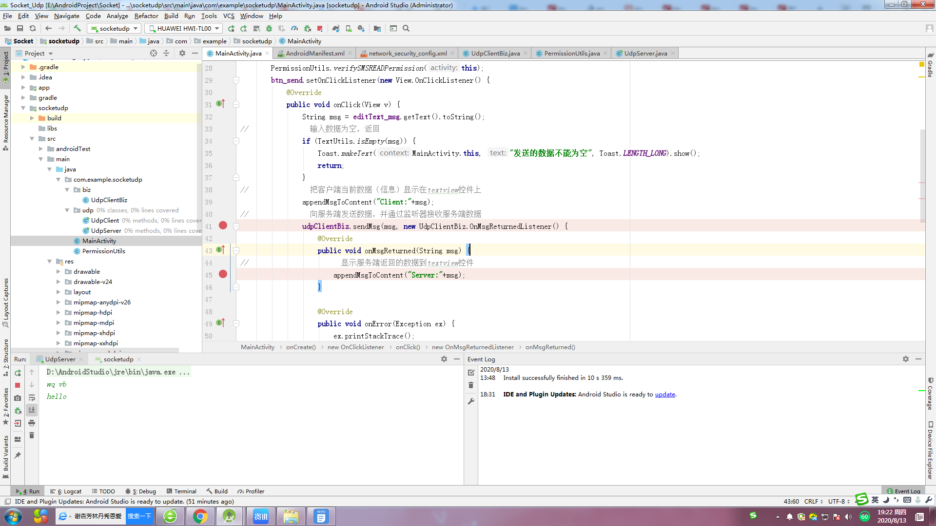Click the Search Everywhere magnifier icon
The image size is (936, 526).
click(406, 28)
